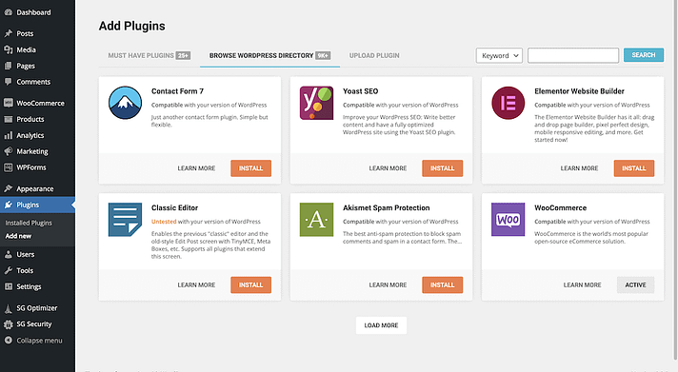678x372 pixels.
Task: Click the blue Search button
Action: pos(644,55)
